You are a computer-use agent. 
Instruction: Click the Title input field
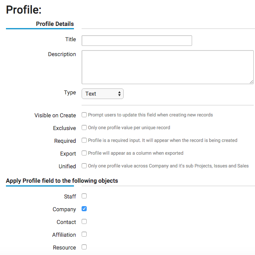pos(136,40)
